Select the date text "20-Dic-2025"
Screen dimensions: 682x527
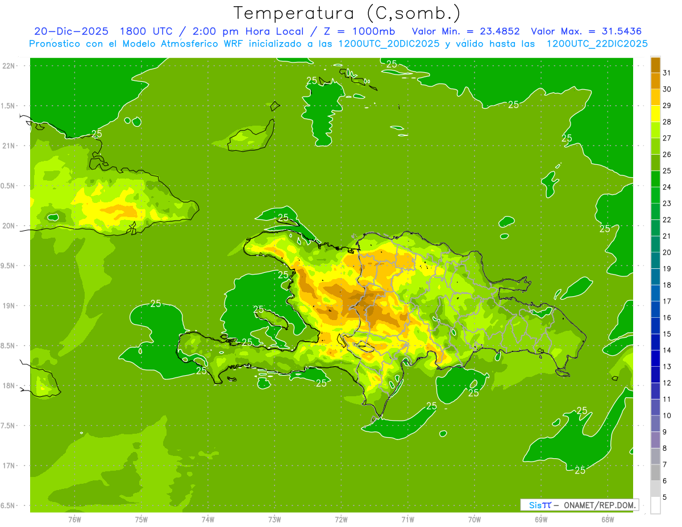70,31
